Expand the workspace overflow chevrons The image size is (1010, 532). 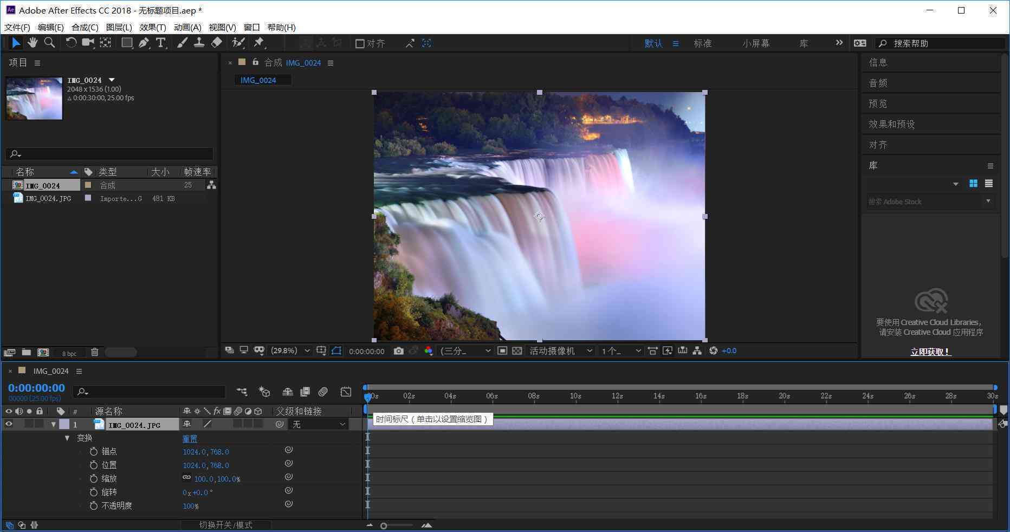[x=839, y=43]
